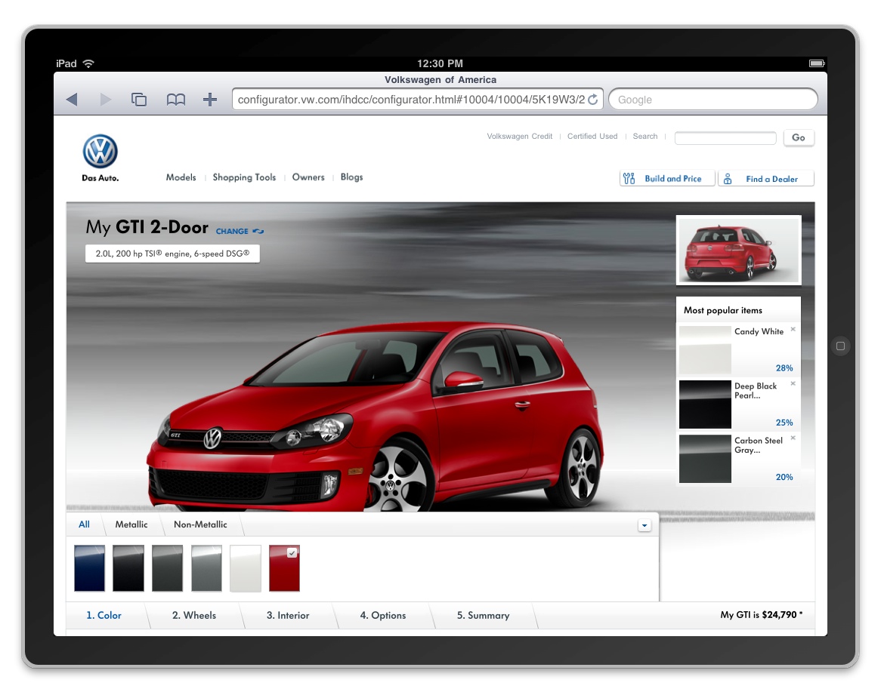Click the Find a Dealer person icon
Screen dimensions: 881x695
(728, 179)
